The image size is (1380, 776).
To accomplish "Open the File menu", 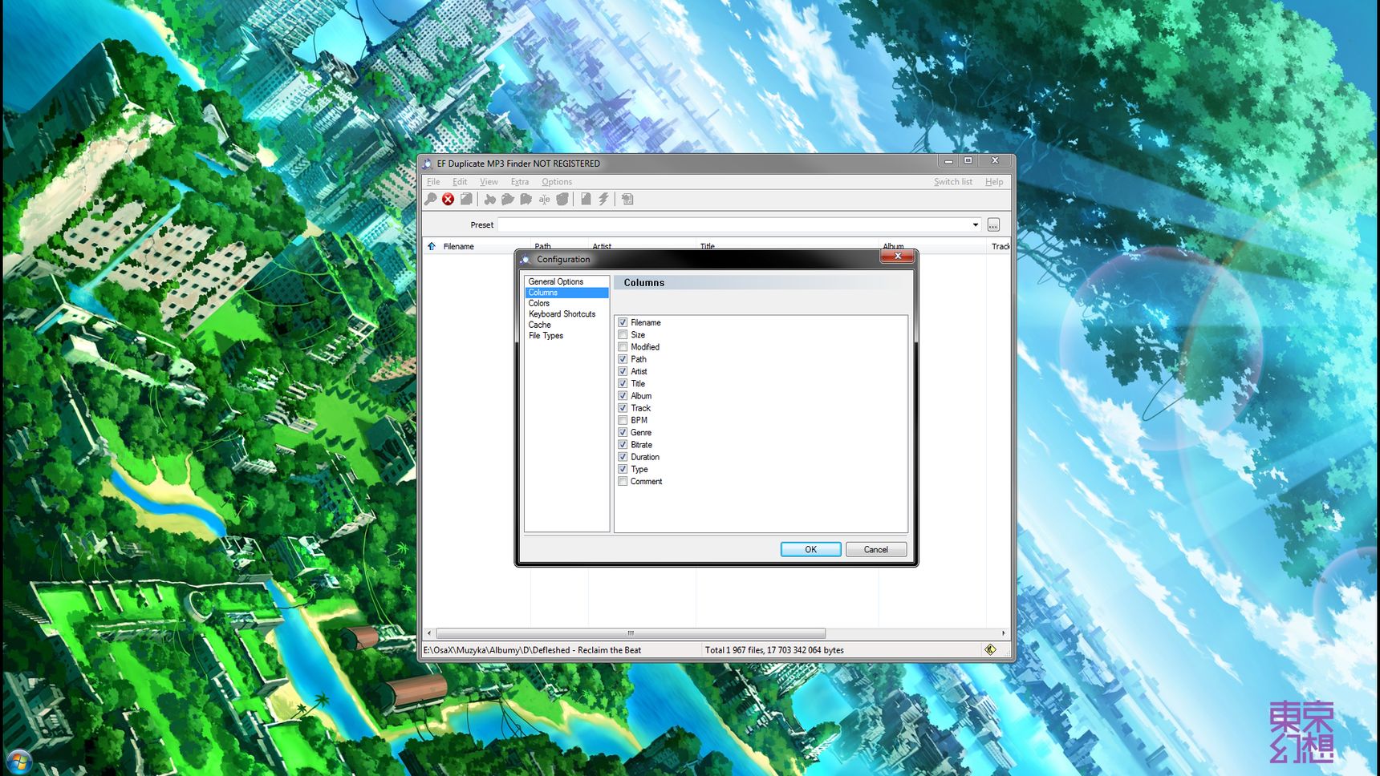I will pos(433,182).
